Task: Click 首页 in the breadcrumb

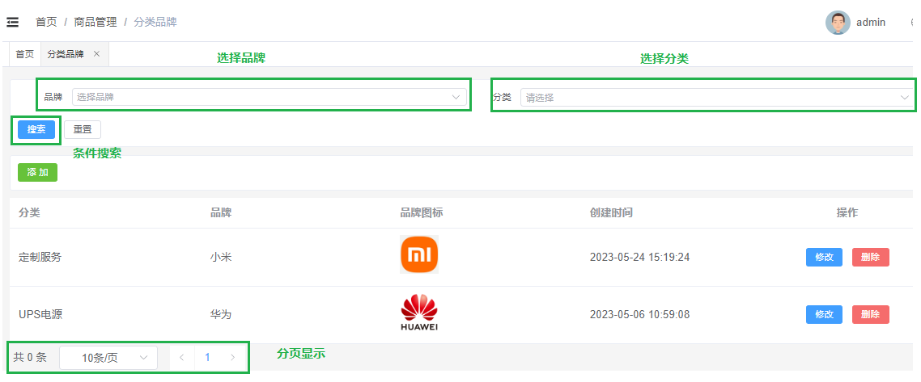Action: (x=46, y=22)
